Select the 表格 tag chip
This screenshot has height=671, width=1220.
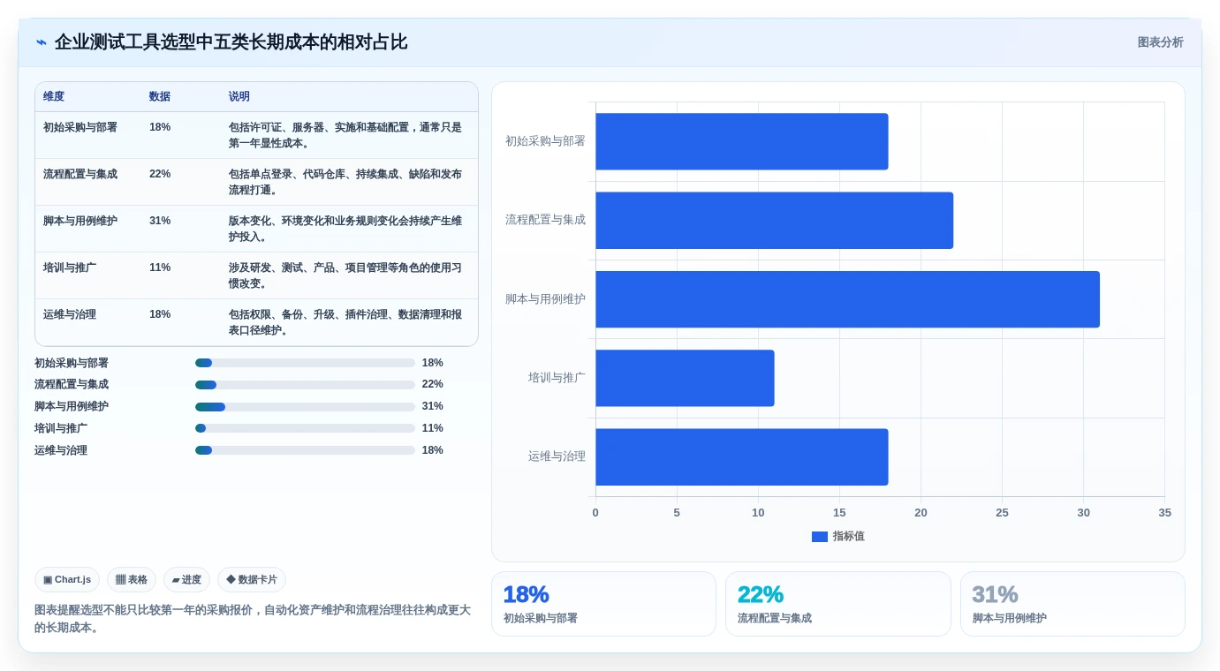(x=132, y=580)
